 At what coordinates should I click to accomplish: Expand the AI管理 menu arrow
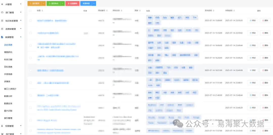pyautogui.click(x=21, y=4)
